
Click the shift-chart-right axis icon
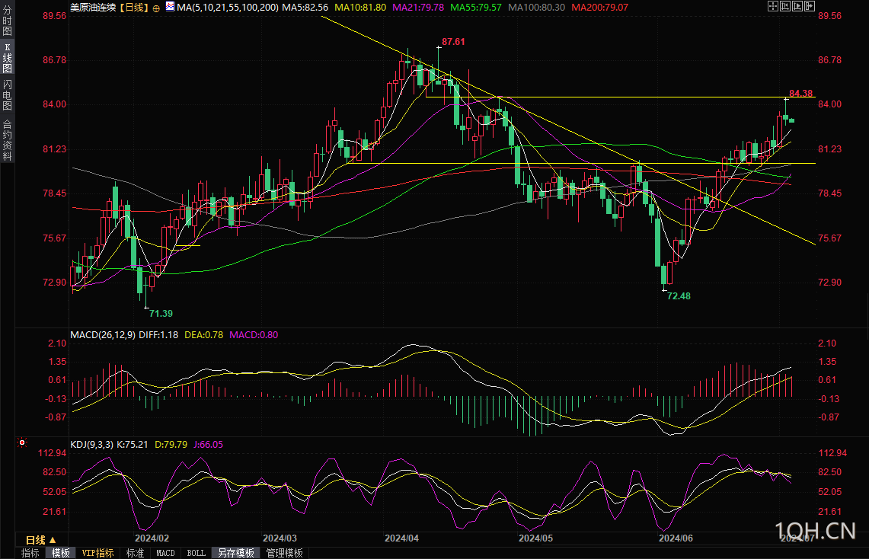click(797, 6)
